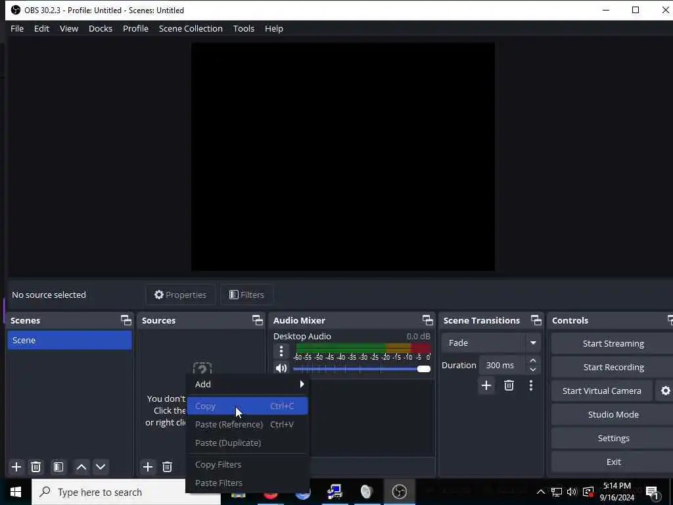Remove selected source with trash icon
673x505 pixels.
[168, 467]
